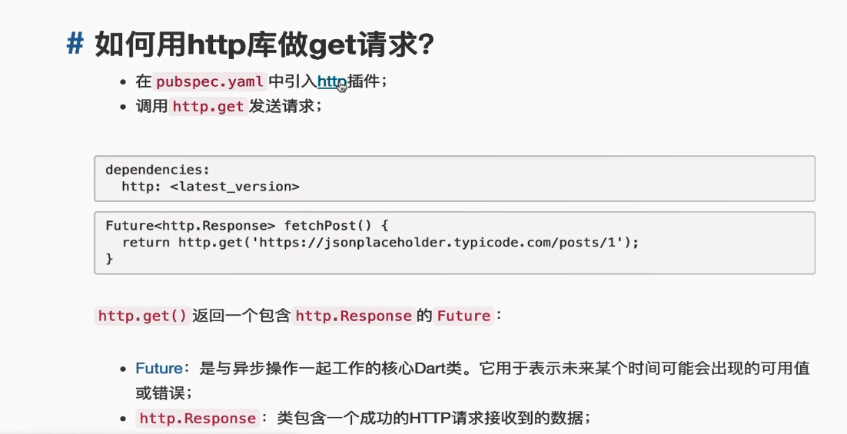This screenshot has height=434, width=847.
Task: Click the http.get inline code in bullet
Action: pyautogui.click(x=208, y=106)
